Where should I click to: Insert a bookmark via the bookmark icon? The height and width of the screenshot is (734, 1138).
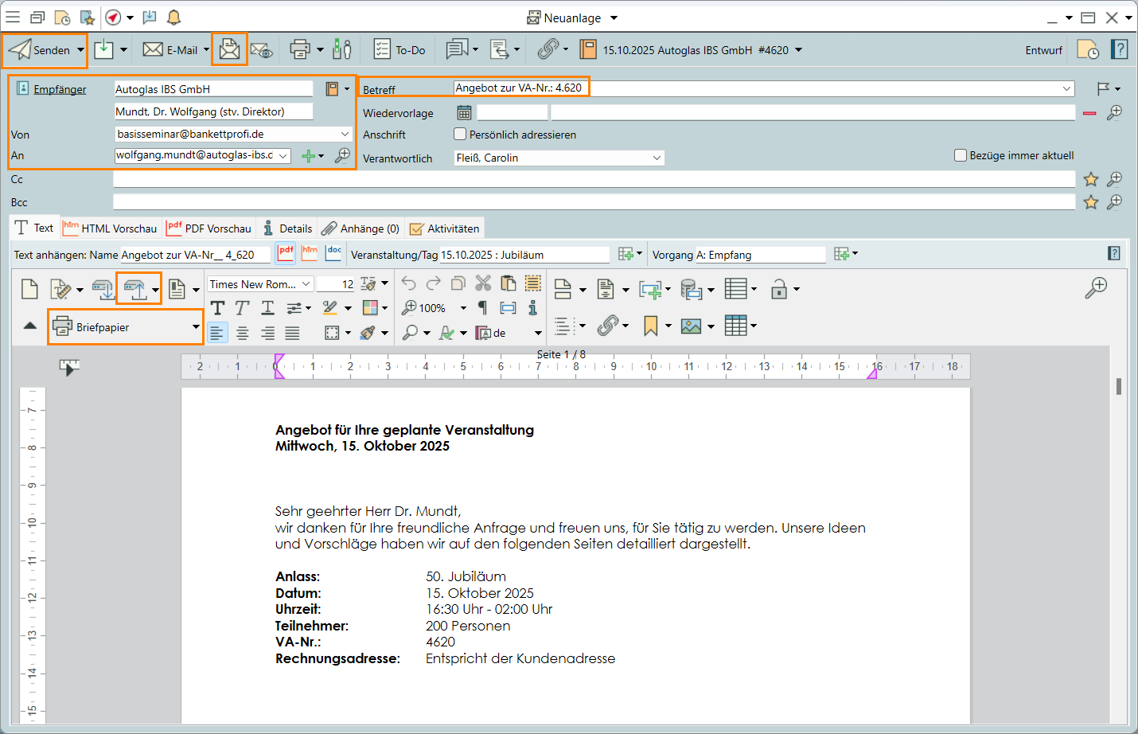point(651,326)
